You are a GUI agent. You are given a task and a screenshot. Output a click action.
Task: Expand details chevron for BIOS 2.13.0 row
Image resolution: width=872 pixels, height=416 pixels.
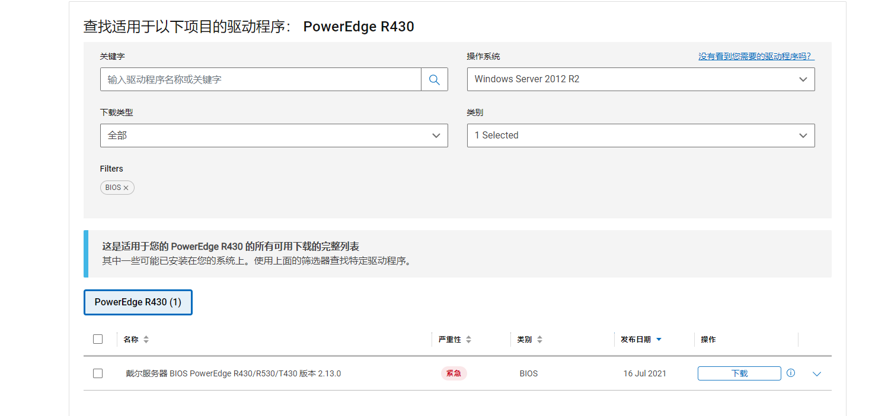coord(817,374)
